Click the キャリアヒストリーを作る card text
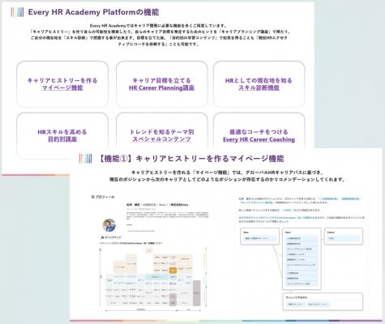 pos(62,80)
